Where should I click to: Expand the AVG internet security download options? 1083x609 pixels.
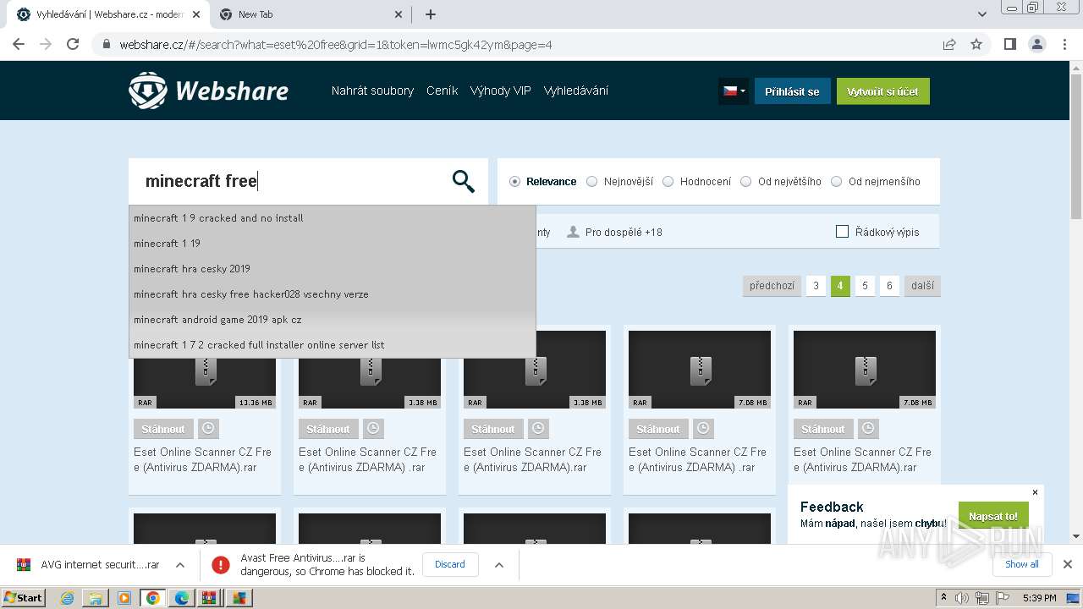(x=179, y=564)
